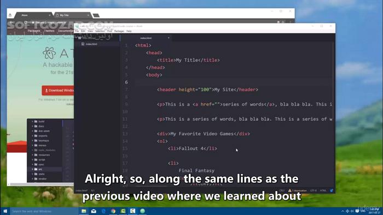Switch to the My Title tab in Chrome
This screenshot has height=215, width=383.
click(72, 15)
